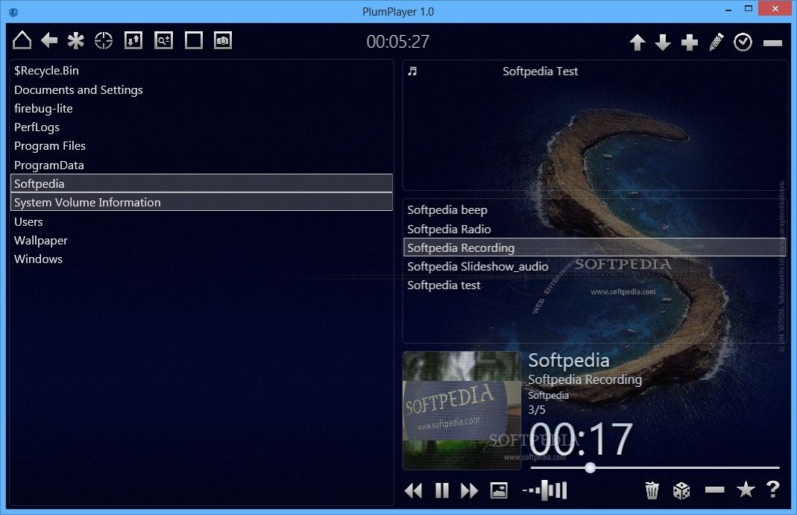Edit the playlist with the pencil icon

(x=716, y=42)
